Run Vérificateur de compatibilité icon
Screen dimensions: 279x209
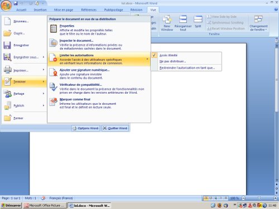click(x=54, y=87)
